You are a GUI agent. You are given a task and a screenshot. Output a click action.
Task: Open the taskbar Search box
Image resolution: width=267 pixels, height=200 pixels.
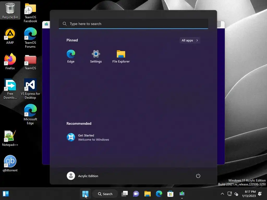[x=105, y=194]
